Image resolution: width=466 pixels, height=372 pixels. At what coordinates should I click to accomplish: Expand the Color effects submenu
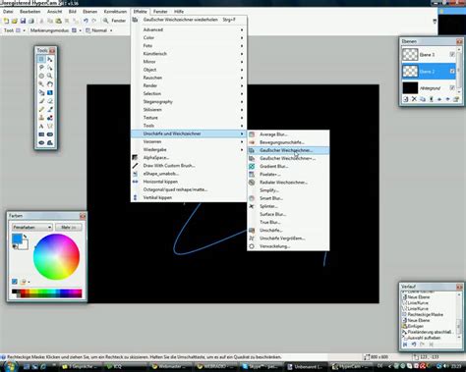point(189,37)
